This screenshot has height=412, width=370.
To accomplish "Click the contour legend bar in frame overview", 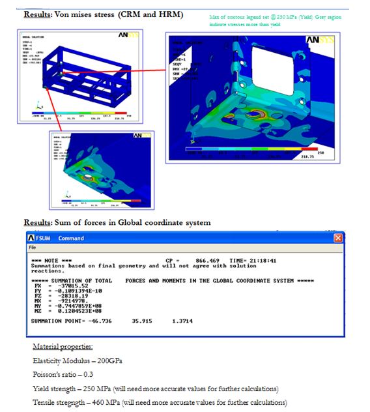I will coord(79,113).
